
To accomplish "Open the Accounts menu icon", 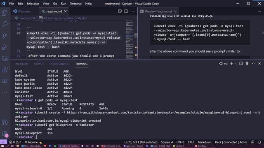I will [x=5, y=123].
